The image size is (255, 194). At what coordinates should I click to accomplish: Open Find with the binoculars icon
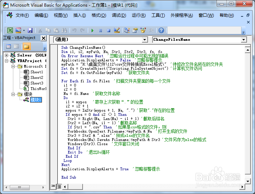pyautogui.click(x=64, y=30)
